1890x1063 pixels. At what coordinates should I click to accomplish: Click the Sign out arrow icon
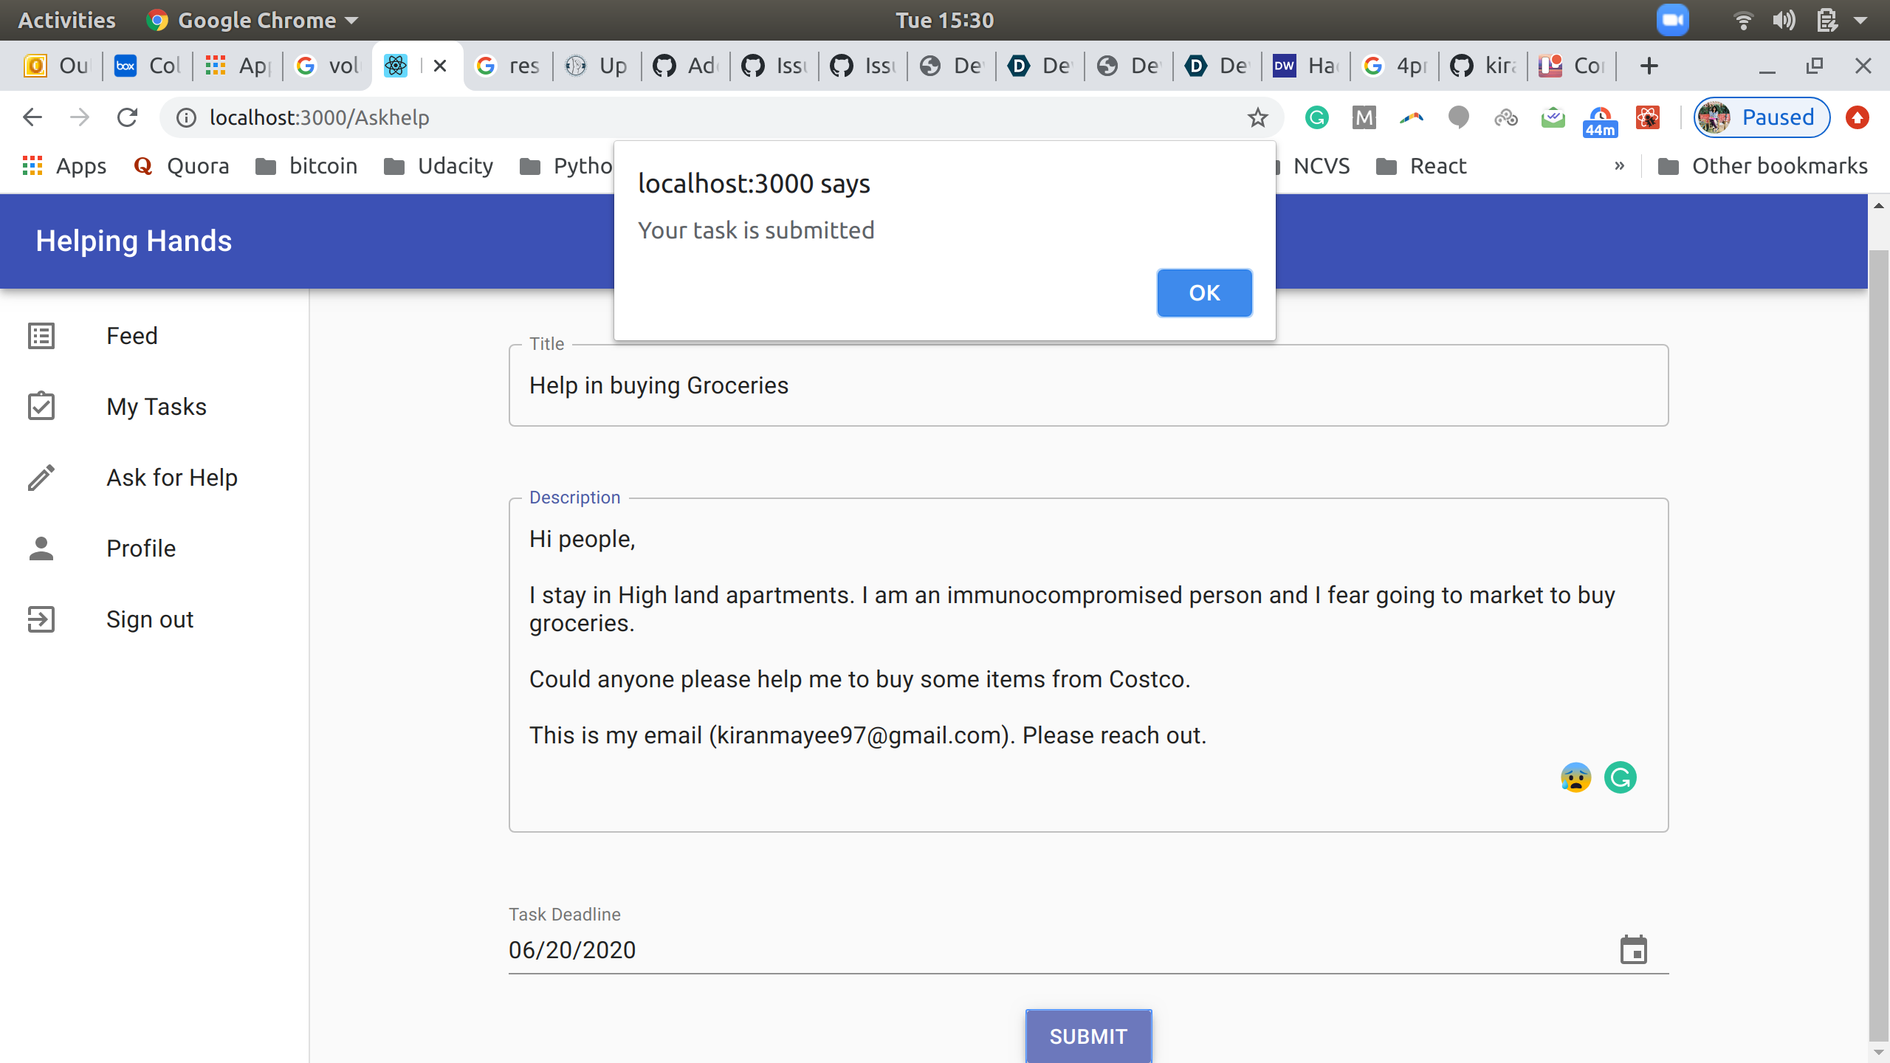point(41,619)
